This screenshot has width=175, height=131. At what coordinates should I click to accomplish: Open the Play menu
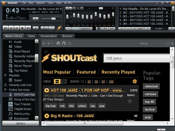31,3
